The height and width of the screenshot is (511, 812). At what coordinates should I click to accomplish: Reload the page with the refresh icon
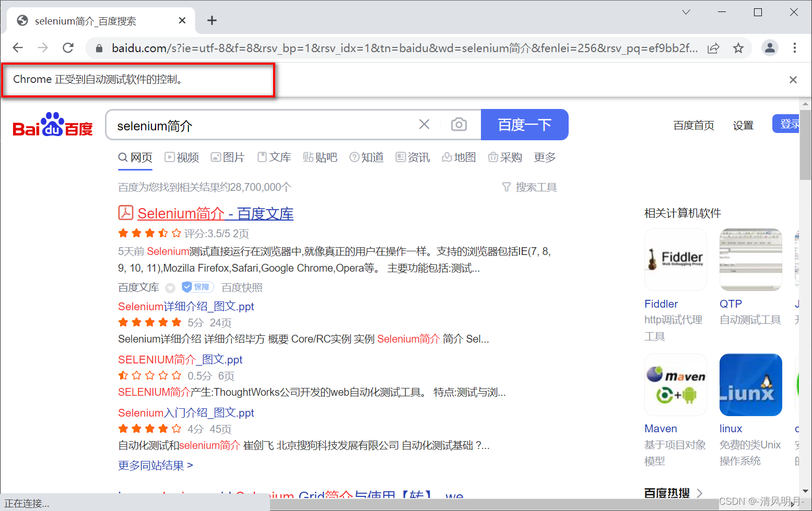(x=68, y=48)
